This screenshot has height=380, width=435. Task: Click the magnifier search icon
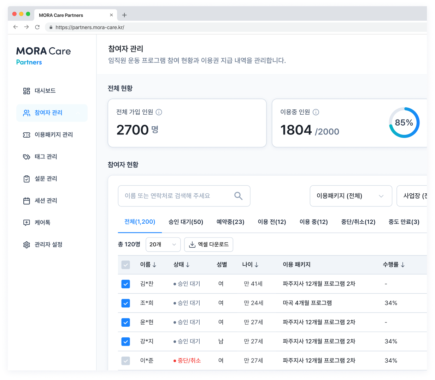tap(239, 196)
